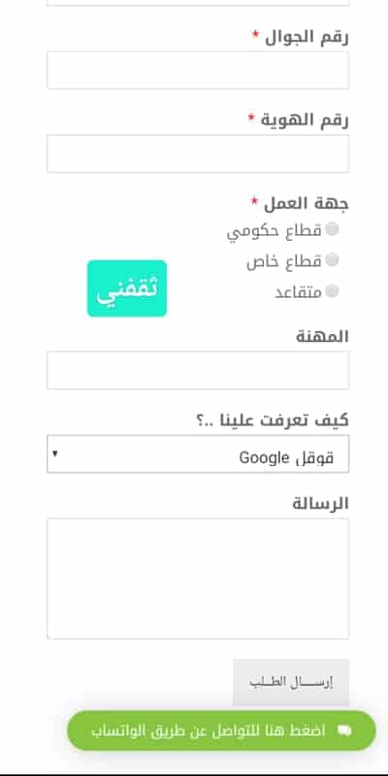
Task: Click the متقاعد label text
Action: (x=299, y=292)
